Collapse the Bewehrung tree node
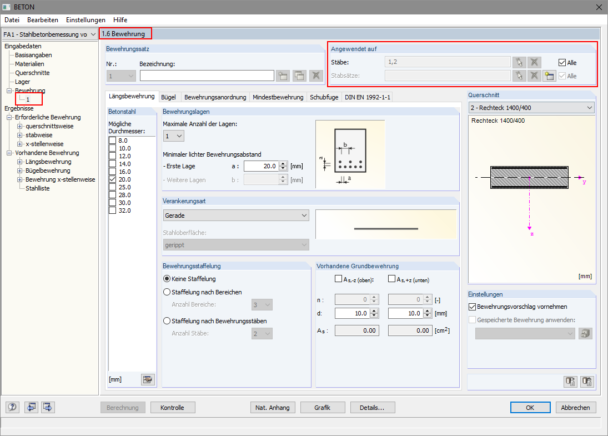This screenshot has height=436, width=608. click(9, 91)
